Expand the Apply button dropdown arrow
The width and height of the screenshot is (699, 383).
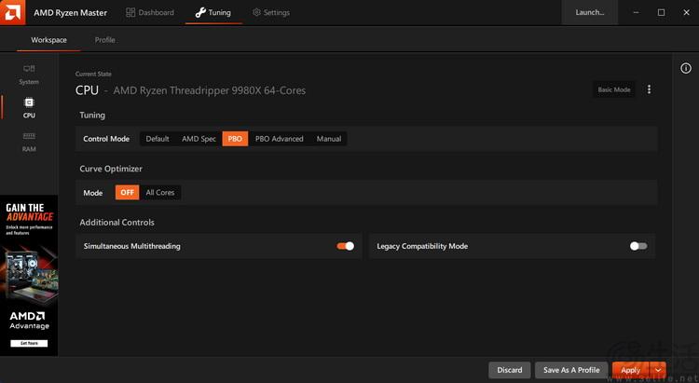658,370
